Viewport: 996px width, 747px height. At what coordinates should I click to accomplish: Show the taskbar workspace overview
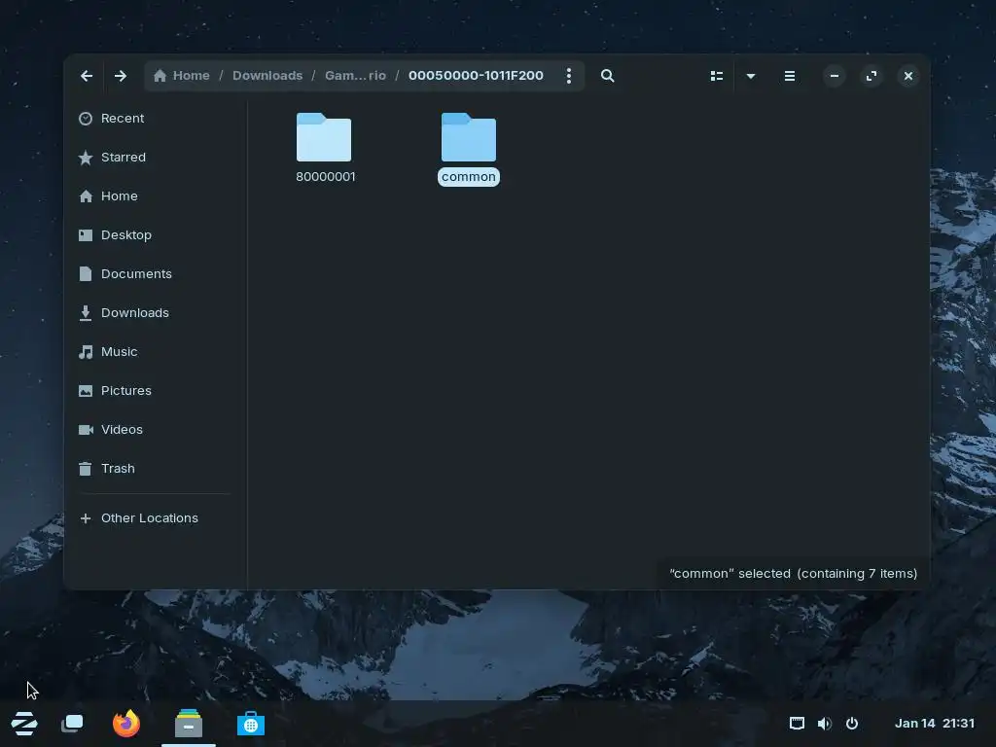pyautogui.click(x=72, y=724)
